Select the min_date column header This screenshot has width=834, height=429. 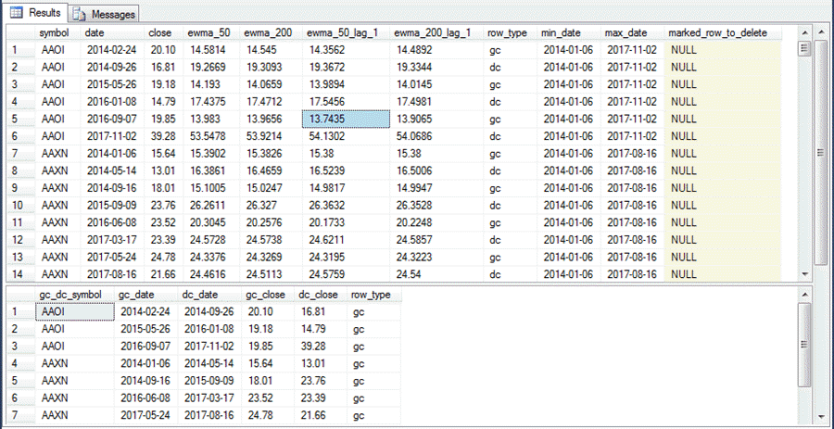569,33
